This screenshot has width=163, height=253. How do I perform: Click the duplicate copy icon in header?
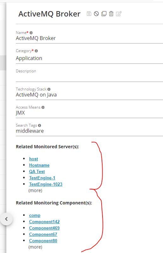[104, 14]
